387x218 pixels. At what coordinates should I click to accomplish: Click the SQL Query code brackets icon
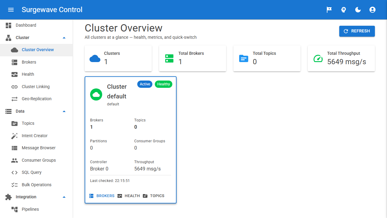click(x=15, y=173)
